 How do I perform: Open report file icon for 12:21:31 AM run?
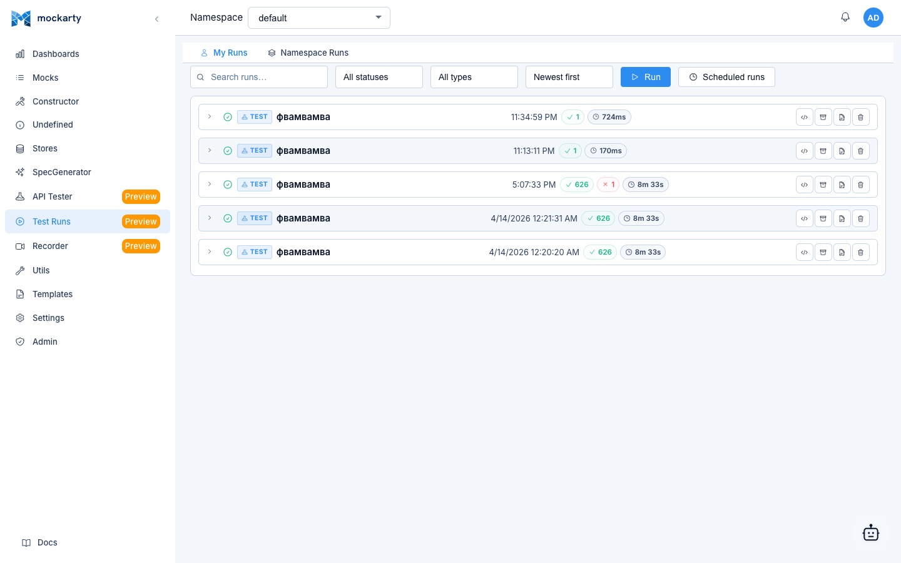pos(842,218)
